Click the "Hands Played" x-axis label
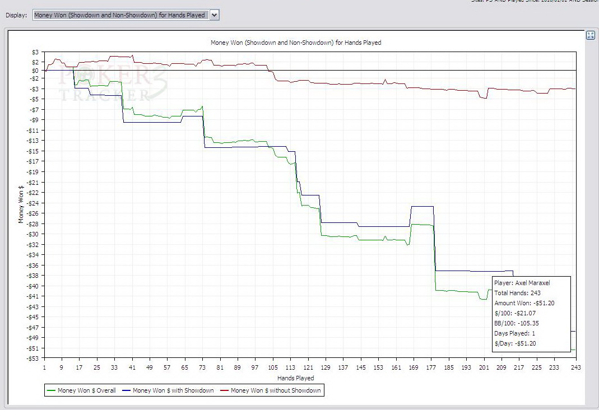The image size is (599, 410). coord(295,378)
